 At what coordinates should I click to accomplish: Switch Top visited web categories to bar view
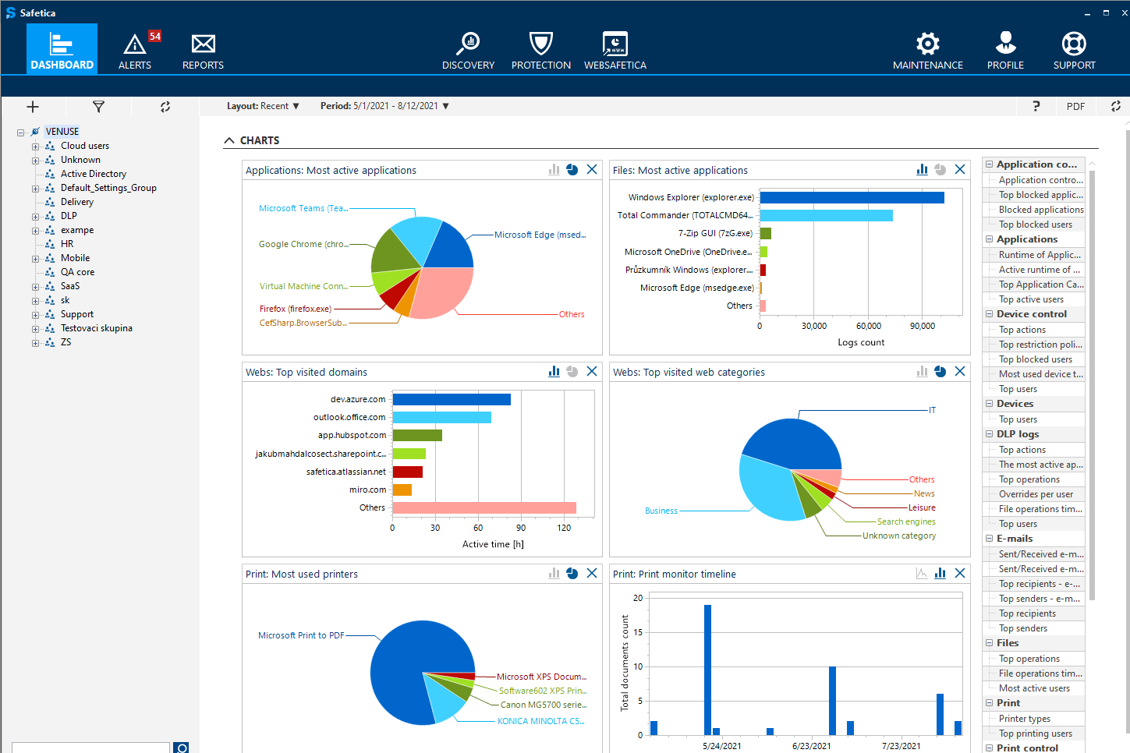coord(922,371)
